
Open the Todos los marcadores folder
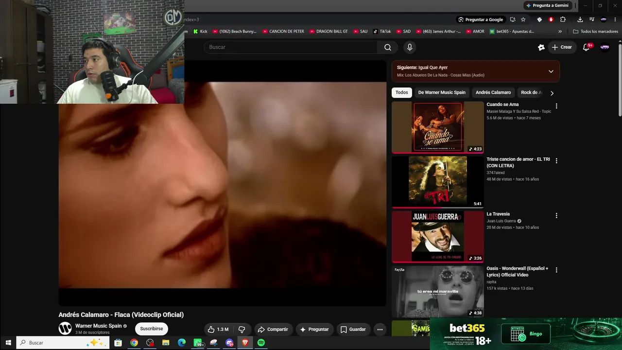tap(596, 32)
